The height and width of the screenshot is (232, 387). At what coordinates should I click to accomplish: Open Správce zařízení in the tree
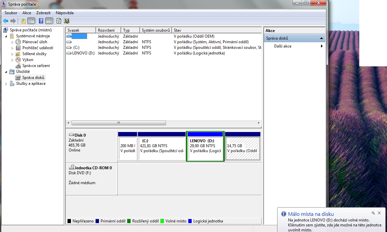tap(36, 66)
